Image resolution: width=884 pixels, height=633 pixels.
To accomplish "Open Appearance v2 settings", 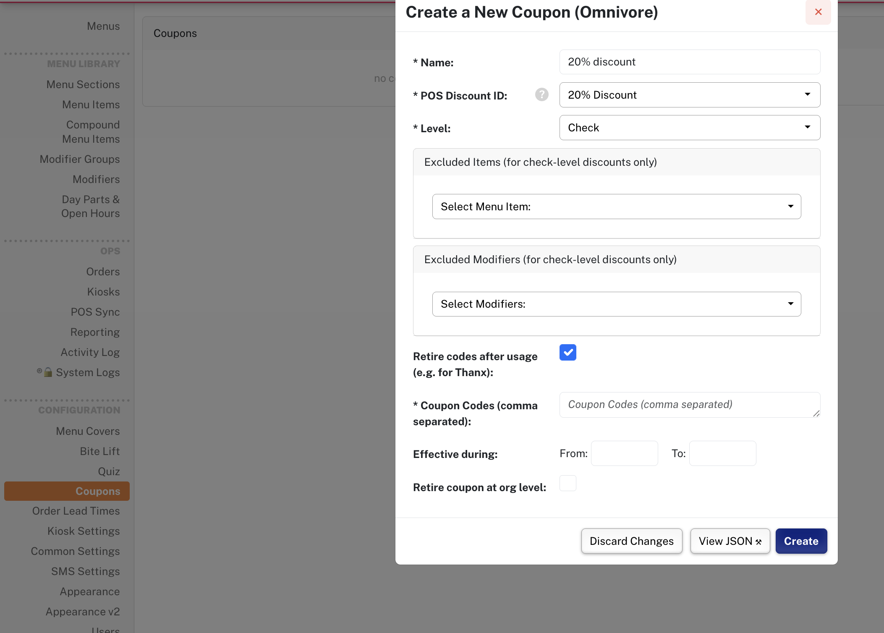I will [83, 612].
